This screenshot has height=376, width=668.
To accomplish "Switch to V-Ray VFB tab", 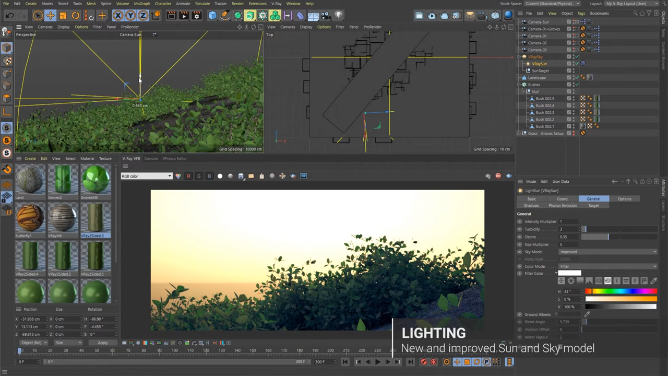I will (131, 158).
